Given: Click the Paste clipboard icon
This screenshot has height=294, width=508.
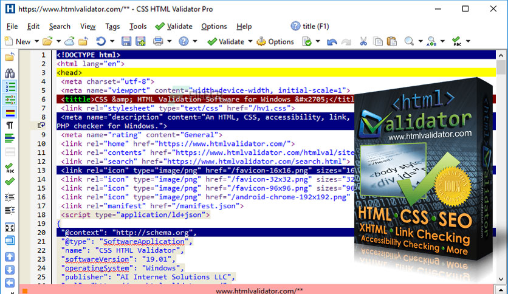Looking at the screenshot, I should (392, 41).
